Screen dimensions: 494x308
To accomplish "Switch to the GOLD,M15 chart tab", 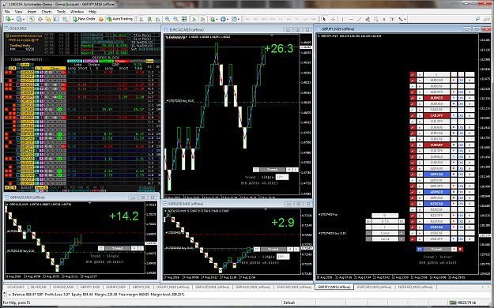I will click(x=16, y=287).
